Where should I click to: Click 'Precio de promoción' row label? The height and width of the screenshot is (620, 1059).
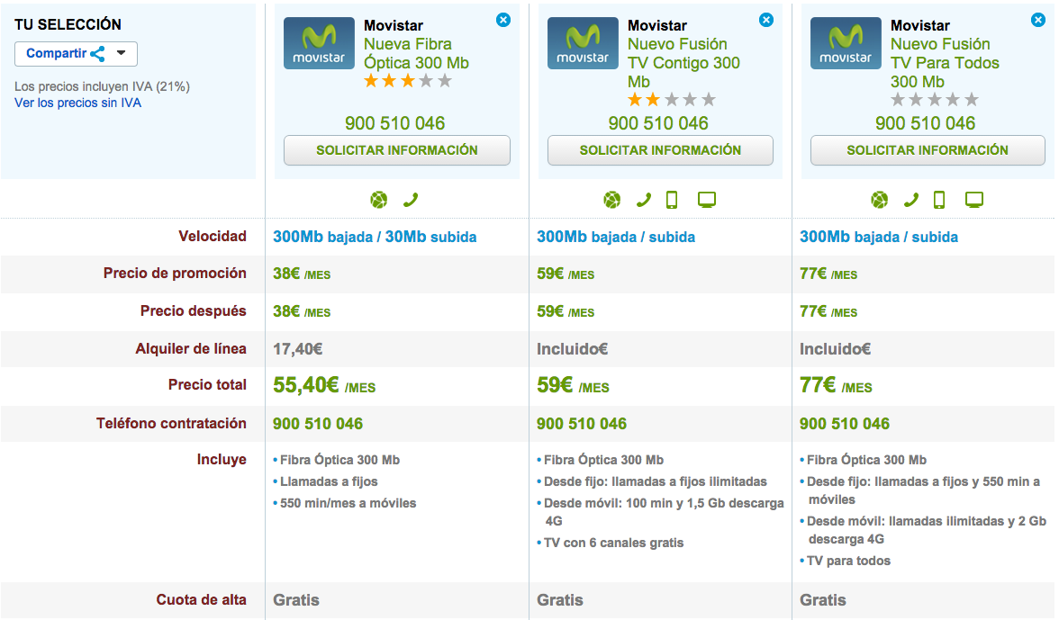pyautogui.click(x=175, y=274)
